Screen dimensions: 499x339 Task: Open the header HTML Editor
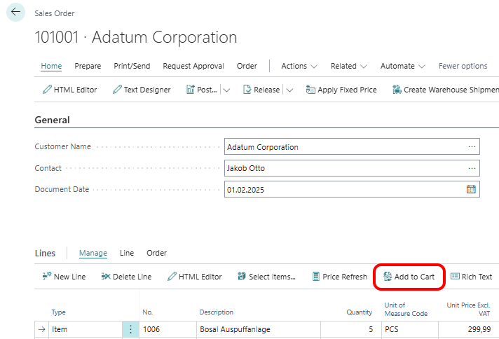(69, 90)
